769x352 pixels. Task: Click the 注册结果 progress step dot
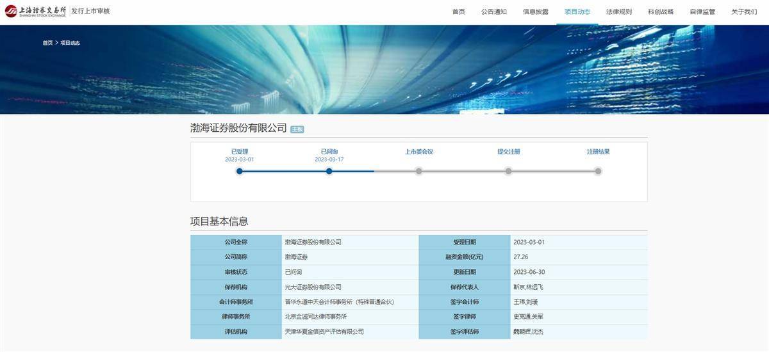(x=598, y=171)
